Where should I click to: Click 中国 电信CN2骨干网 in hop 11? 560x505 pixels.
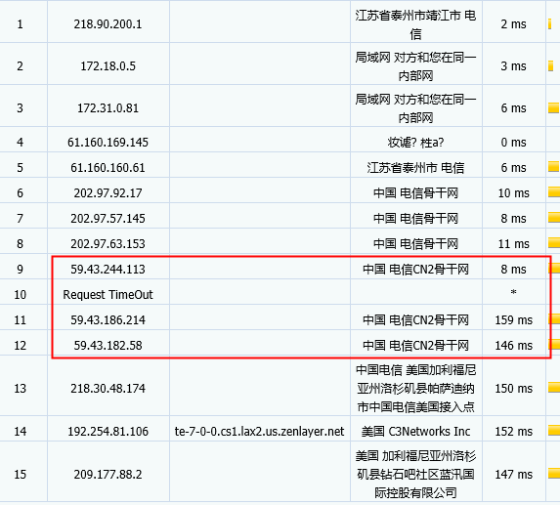click(415, 320)
